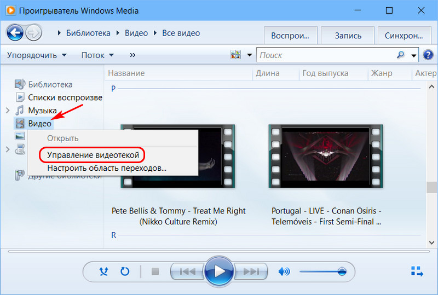Click the Forward navigation arrow
This screenshot has width=438, height=295.
coord(33,33)
